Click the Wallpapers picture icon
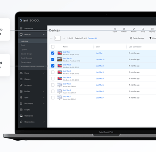Image resolution: width=156 pixels, height=152 pixels. 21,116
